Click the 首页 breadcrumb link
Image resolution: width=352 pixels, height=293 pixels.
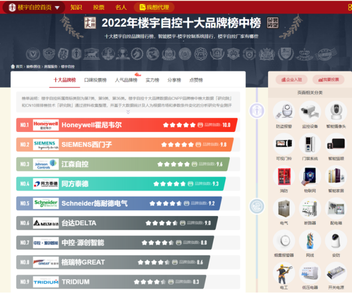(x=19, y=67)
